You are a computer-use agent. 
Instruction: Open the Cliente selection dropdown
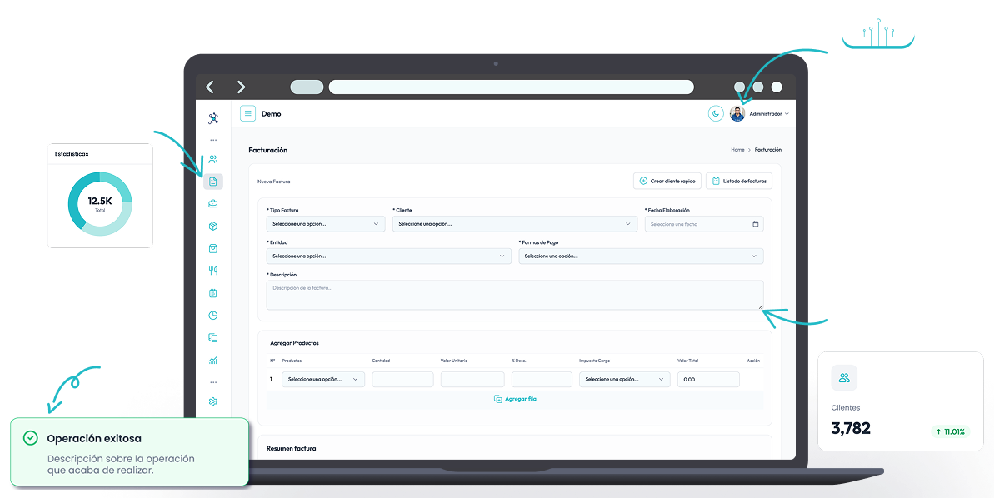[x=514, y=224]
